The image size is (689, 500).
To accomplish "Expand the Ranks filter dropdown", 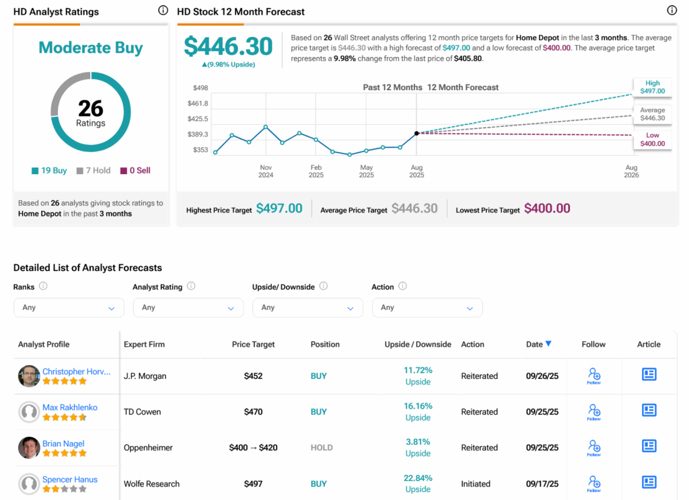I will pos(69,308).
